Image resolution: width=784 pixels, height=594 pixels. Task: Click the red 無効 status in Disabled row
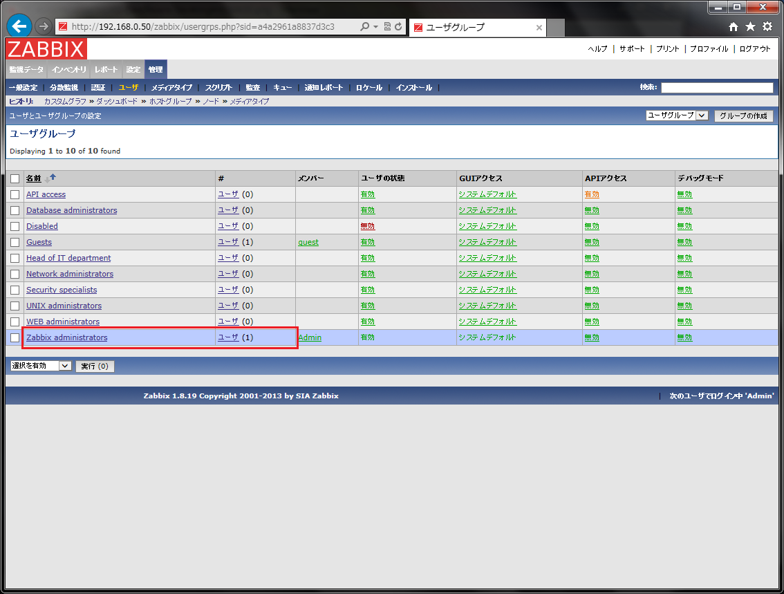pyautogui.click(x=368, y=226)
